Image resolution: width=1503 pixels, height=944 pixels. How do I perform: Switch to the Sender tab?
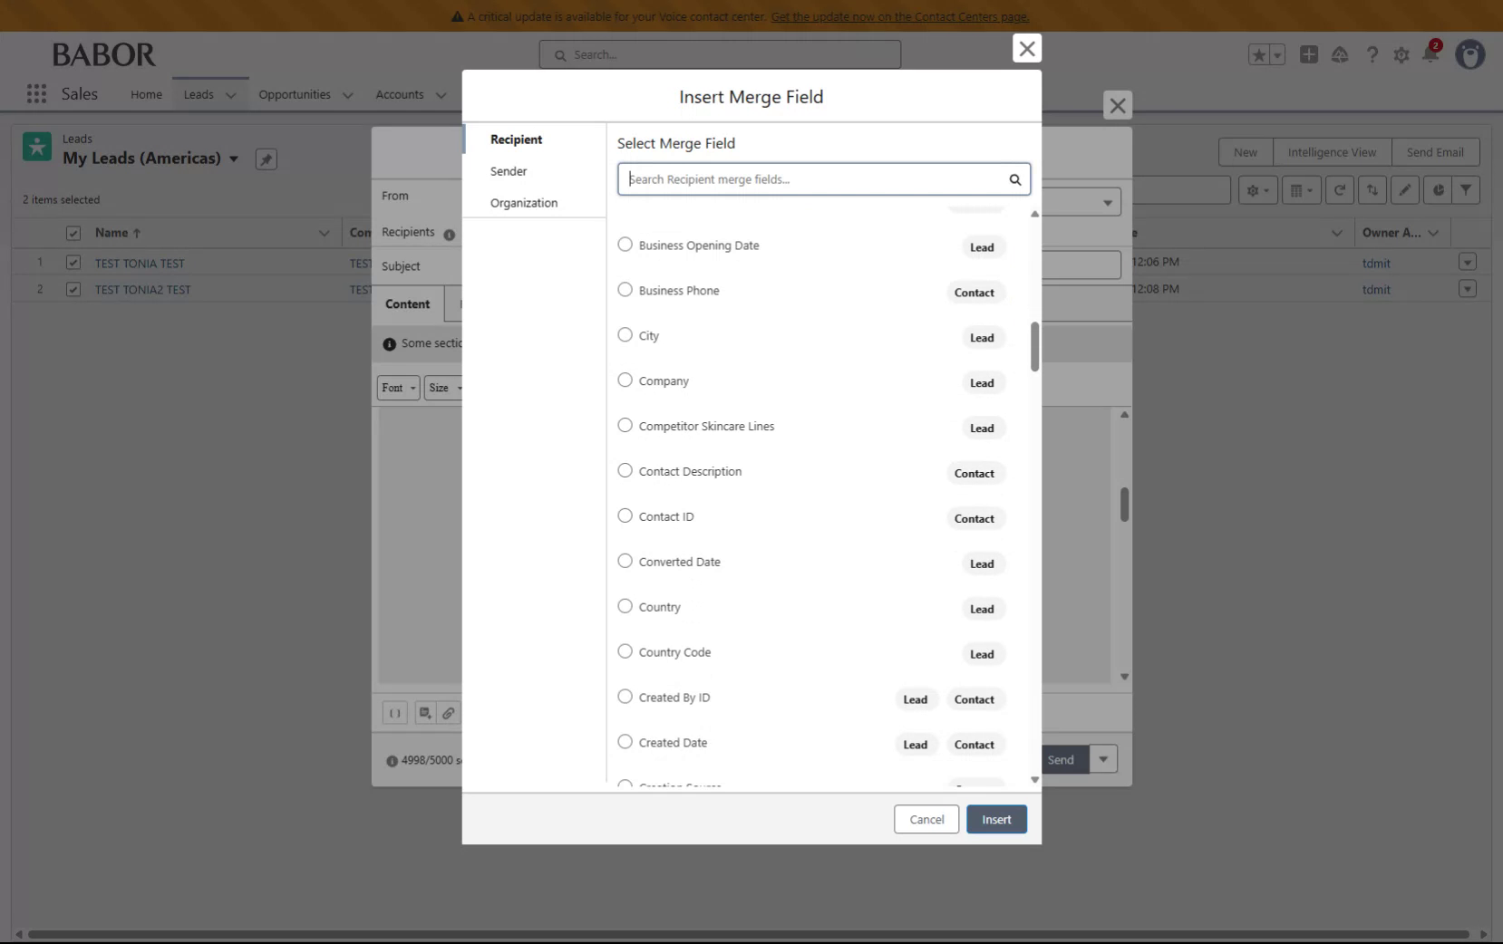509,170
